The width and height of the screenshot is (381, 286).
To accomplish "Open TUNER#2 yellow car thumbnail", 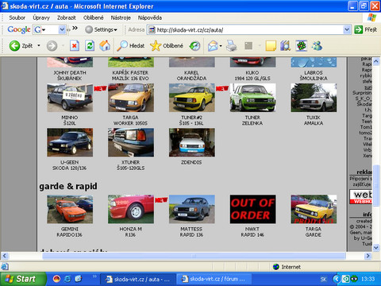I will pos(192,98).
